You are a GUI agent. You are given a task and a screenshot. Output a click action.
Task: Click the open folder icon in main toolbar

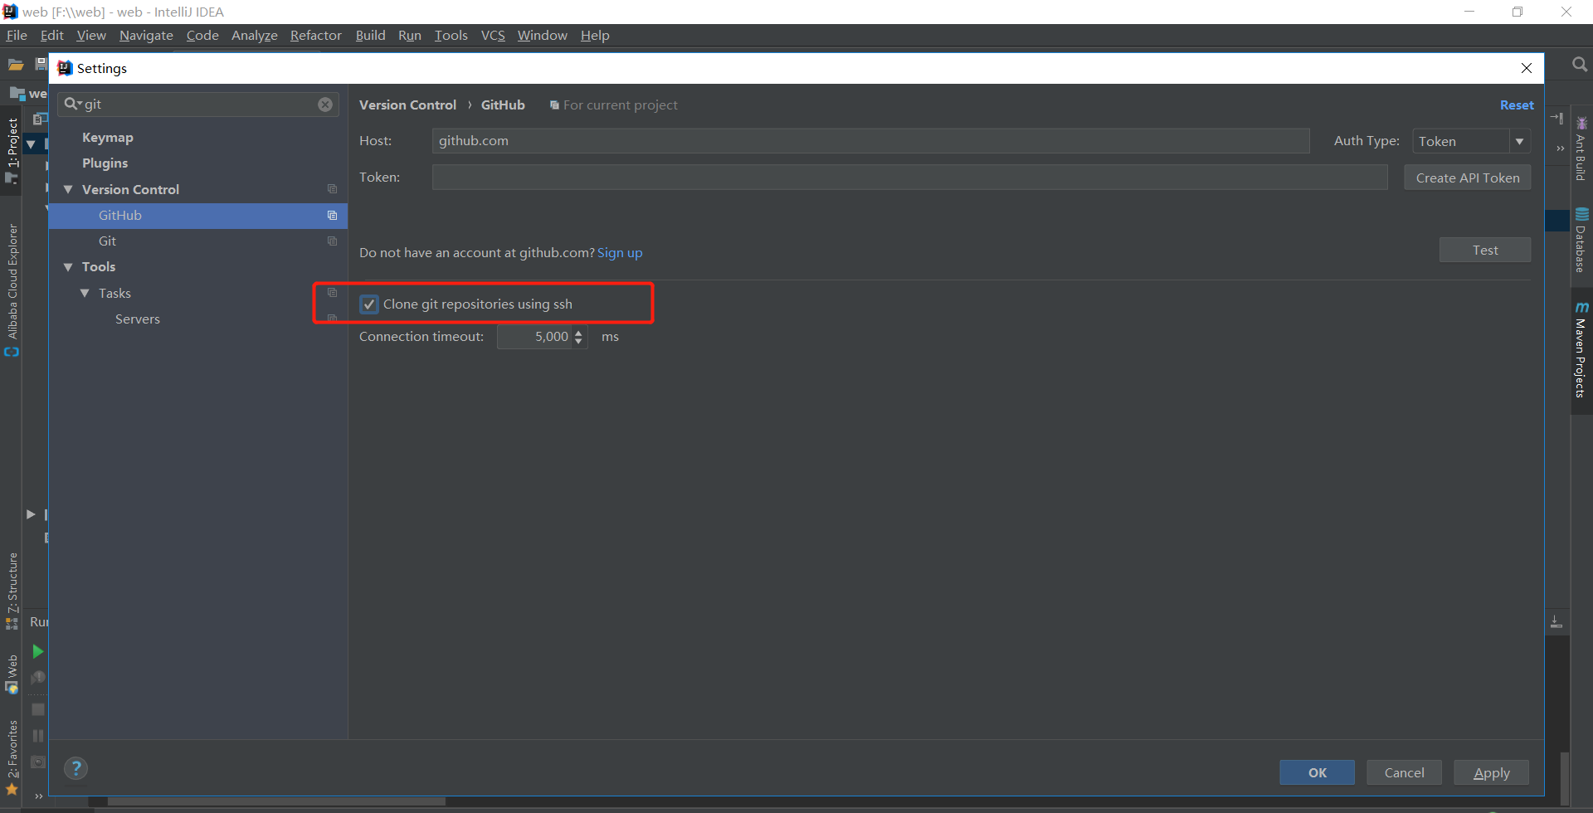[16, 65]
